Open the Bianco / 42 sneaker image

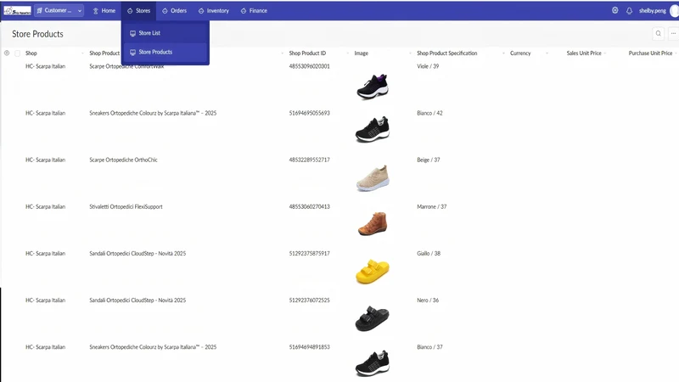coord(373,129)
